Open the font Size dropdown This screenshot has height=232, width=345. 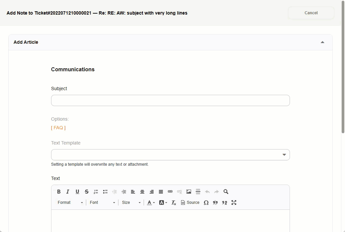(131, 203)
